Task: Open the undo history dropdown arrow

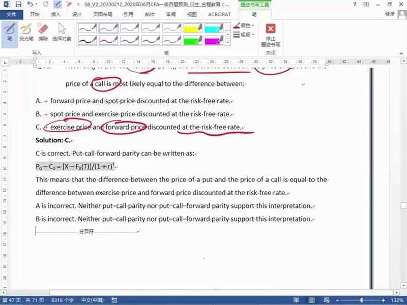Action: [36, 5]
